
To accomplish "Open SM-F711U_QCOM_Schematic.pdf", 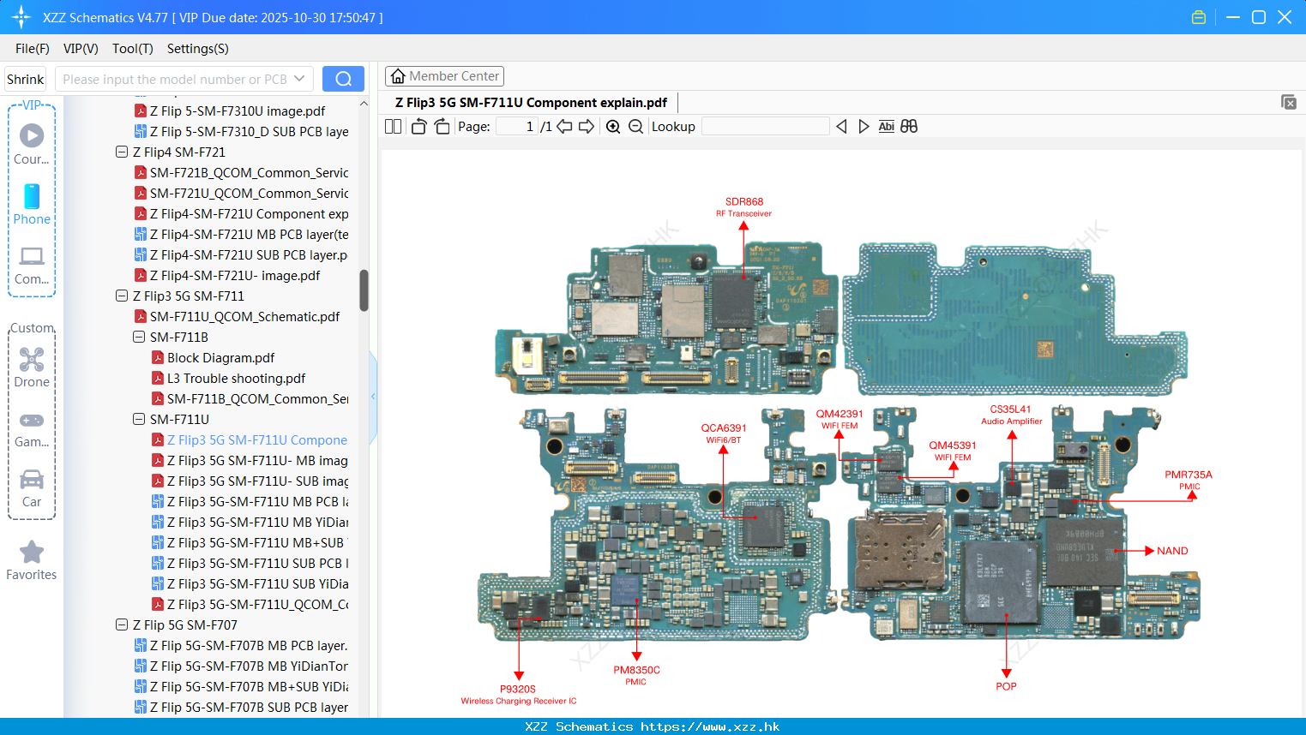I will (x=238, y=317).
